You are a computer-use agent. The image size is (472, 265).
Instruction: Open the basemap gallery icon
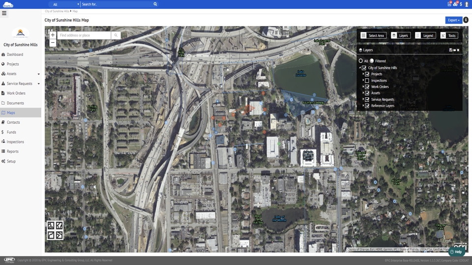(x=55, y=230)
